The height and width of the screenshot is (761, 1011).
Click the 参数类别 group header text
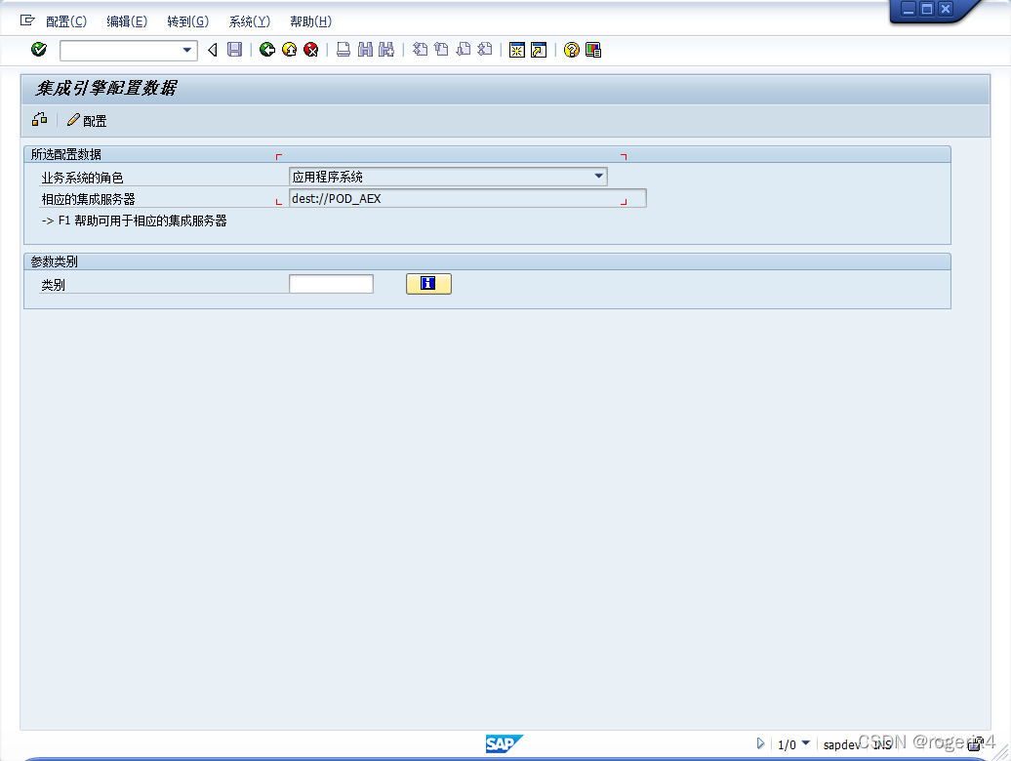point(55,261)
